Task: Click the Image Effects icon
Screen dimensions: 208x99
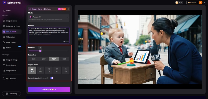Action: [4, 71]
